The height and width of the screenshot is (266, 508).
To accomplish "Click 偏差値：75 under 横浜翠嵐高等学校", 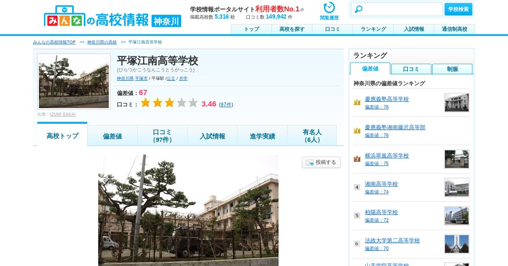I will (377, 163).
